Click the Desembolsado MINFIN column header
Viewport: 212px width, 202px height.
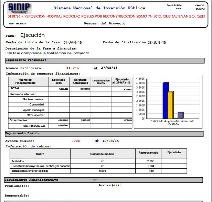click(x=101, y=82)
